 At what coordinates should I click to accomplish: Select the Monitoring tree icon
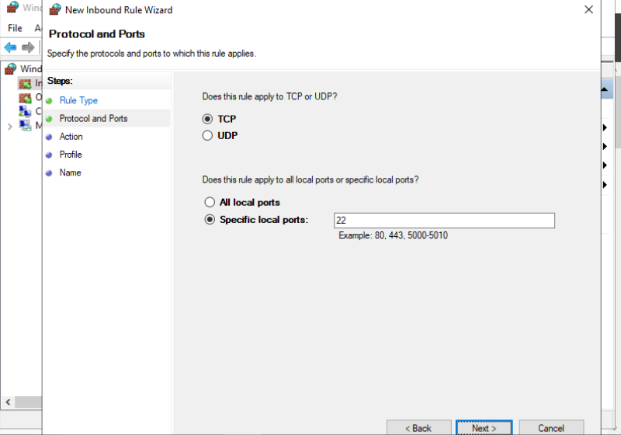25,126
